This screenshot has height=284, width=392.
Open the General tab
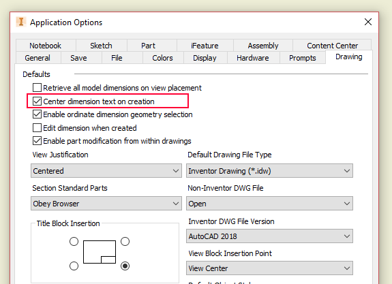(37, 58)
